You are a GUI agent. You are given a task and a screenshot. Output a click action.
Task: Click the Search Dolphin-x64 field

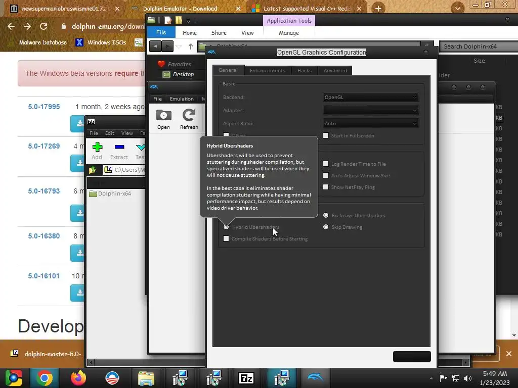(x=479, y=46)
